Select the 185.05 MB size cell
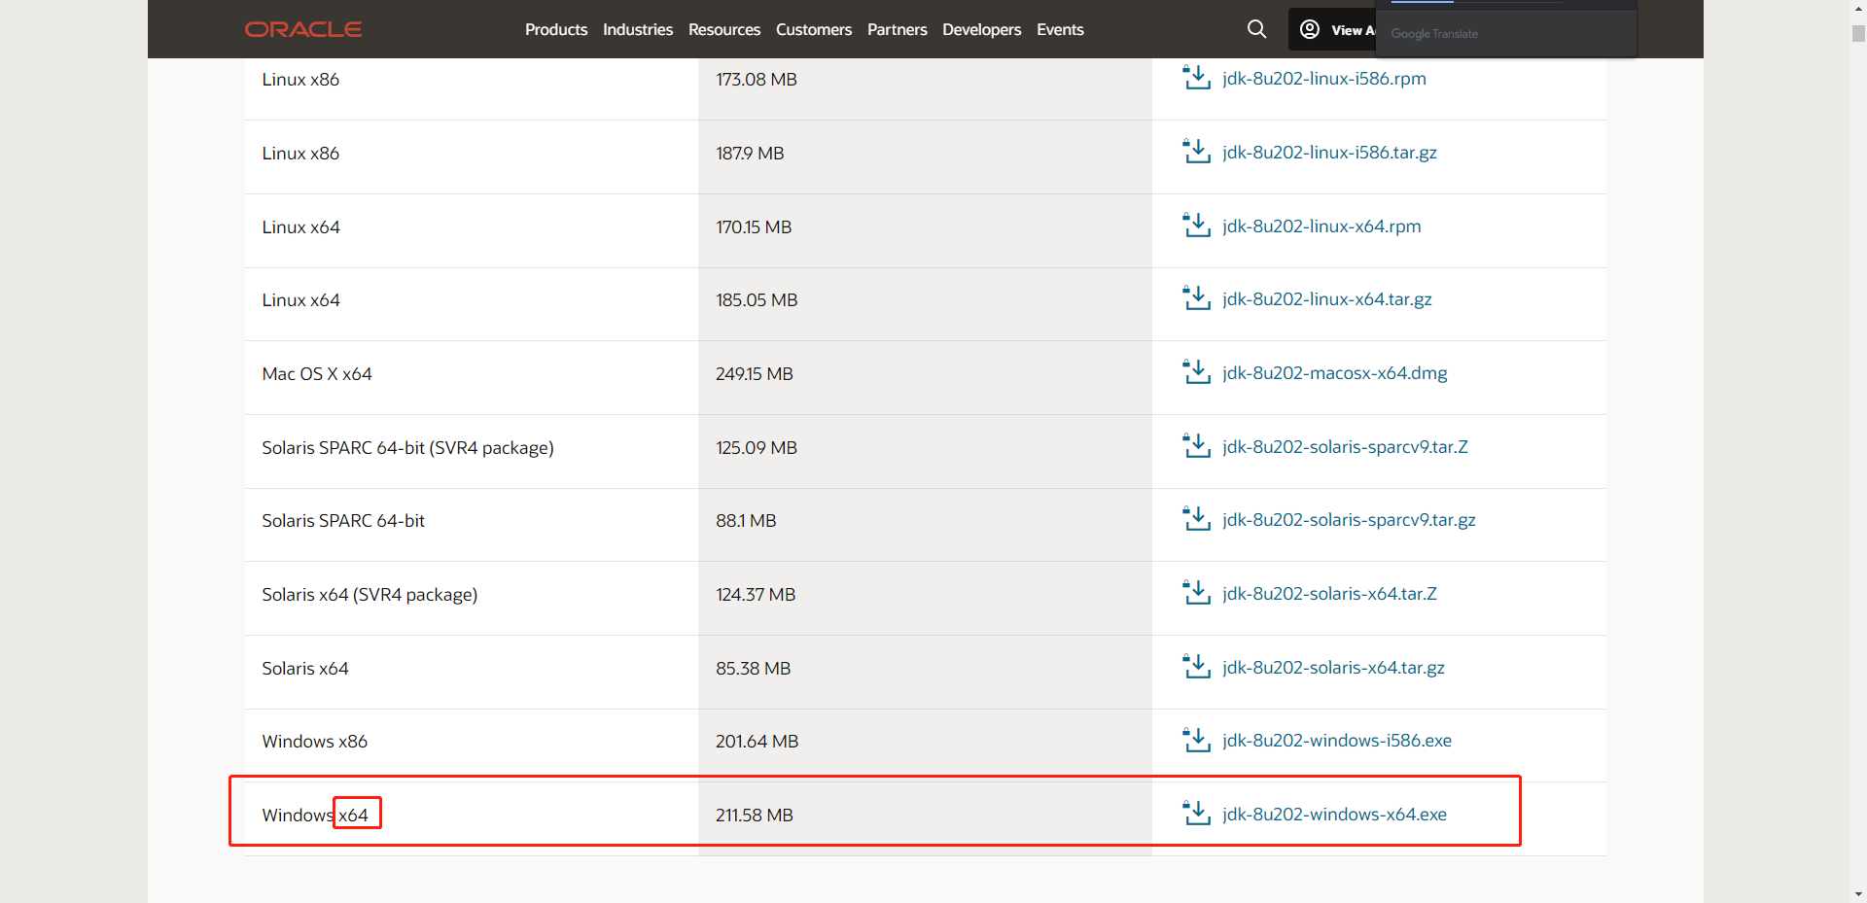 [x=925, y=304]
